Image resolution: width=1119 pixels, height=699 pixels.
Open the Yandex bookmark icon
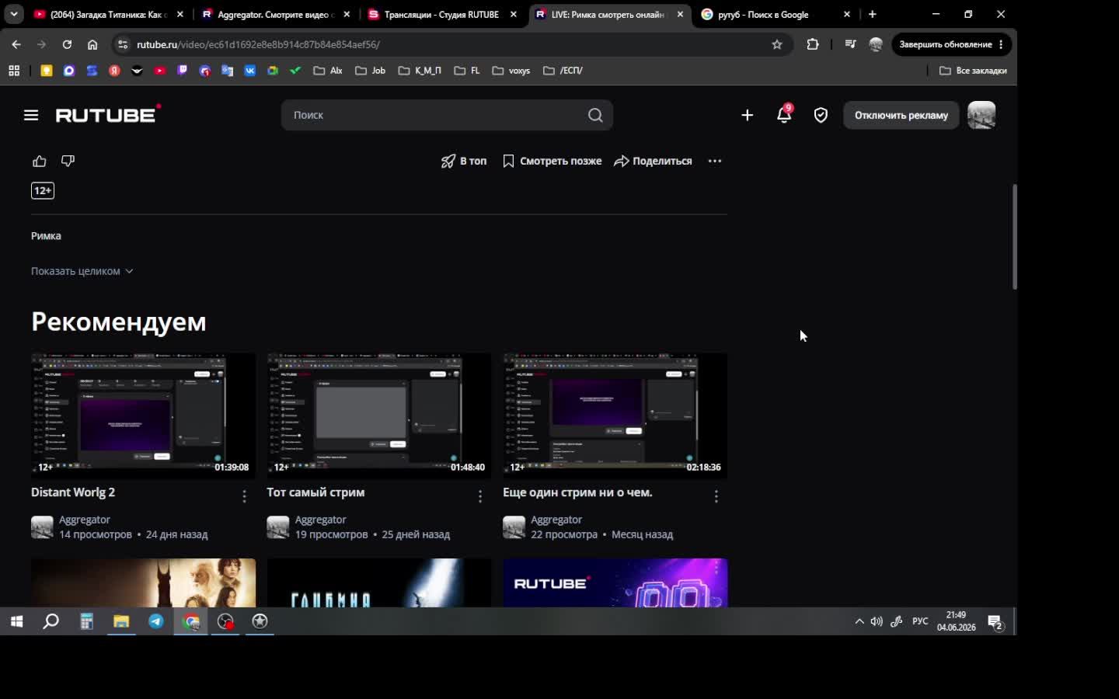tap(114, 71)
